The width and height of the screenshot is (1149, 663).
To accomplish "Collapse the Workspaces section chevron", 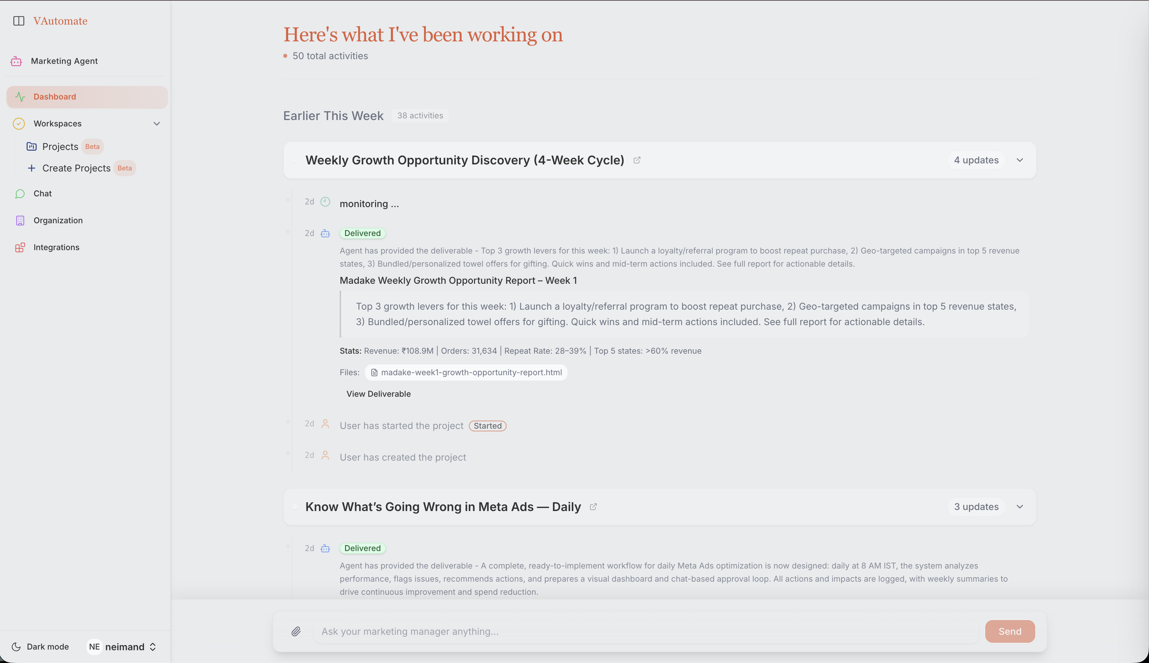I will pyautogui.click(x=157, y=124).
